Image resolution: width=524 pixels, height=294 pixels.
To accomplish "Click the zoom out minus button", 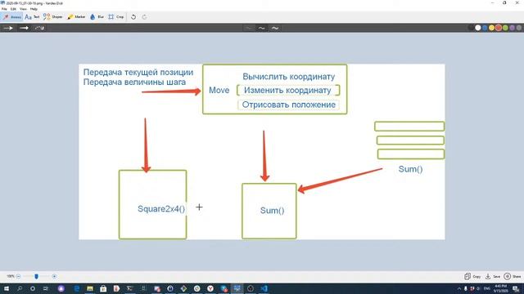I will pos(18,276).
